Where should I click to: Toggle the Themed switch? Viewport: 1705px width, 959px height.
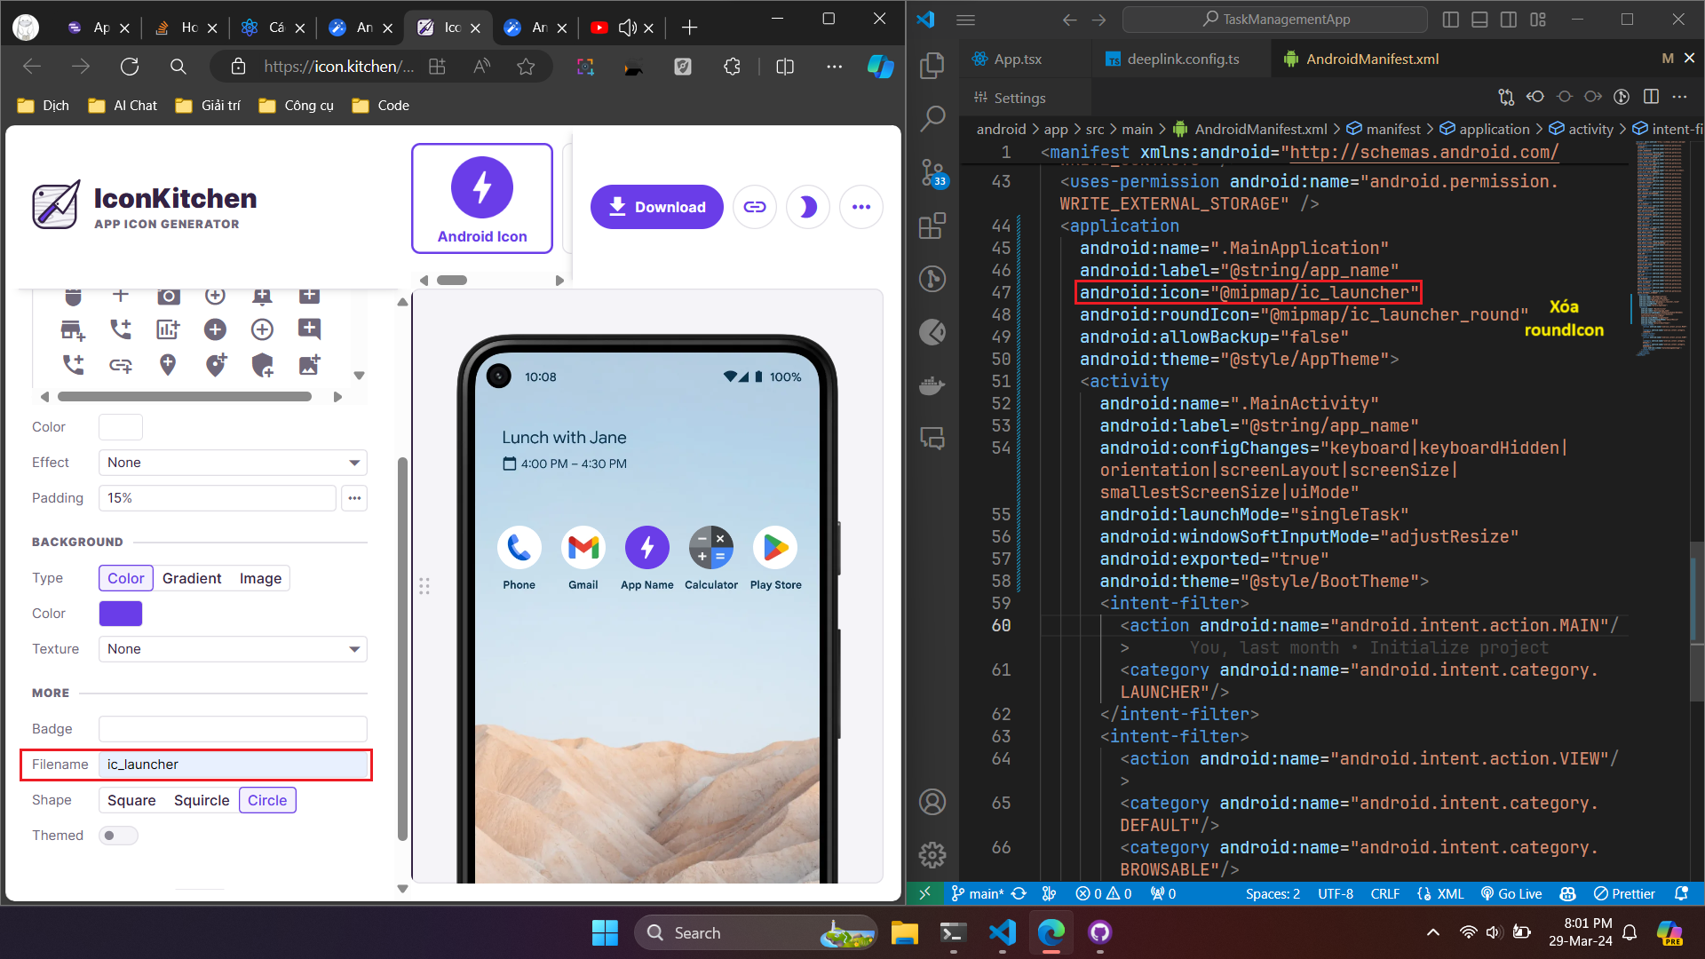[x=118, y=836]
